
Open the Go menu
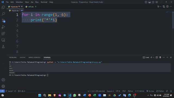point(32,2)
